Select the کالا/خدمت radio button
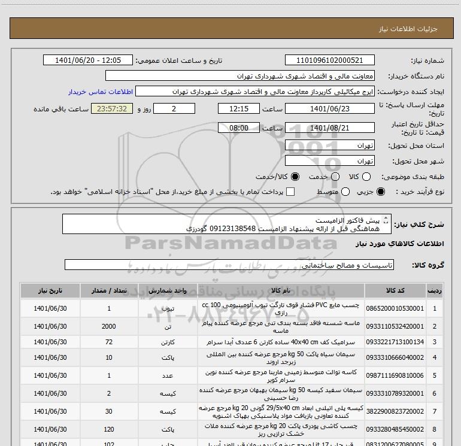Image resolution: width=461 pixels, height=446 pixels. [295, 177]
